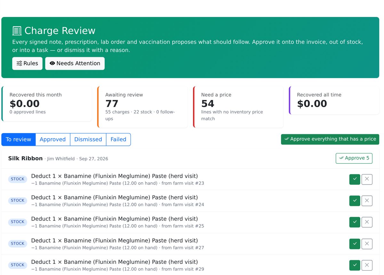Approve stock deduction from farm visit #23

tap(355, 179)
